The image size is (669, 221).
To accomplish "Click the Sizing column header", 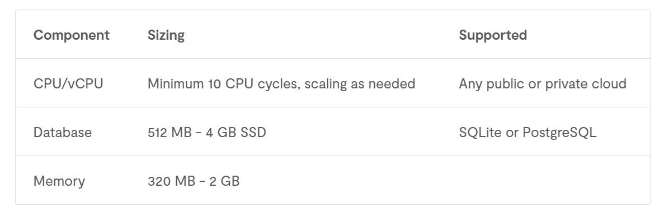I will 166,35.
